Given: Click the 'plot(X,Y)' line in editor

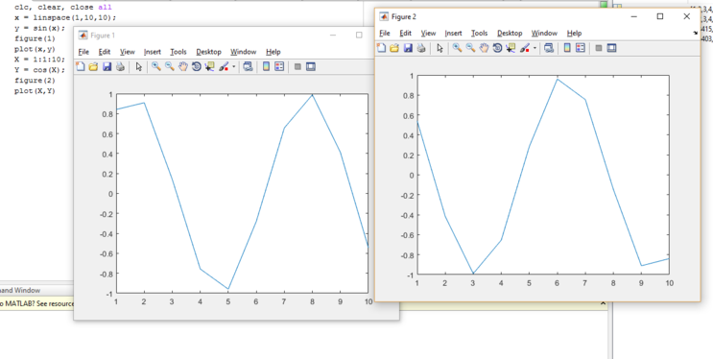Looking at the screenshot, I should pyautogui.click(x=35, y=91).
